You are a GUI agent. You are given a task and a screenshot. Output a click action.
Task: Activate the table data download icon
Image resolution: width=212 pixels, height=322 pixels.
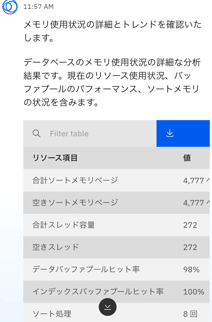pos(170,133)
